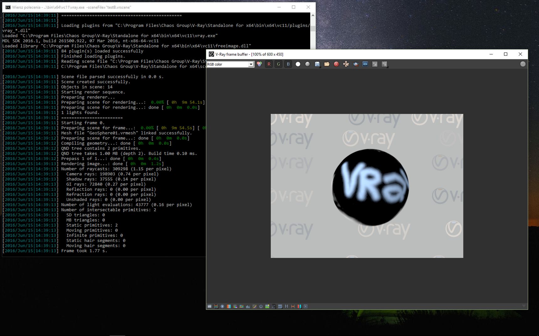Click '84 plugin(s) loaded successfully' line

[102, 51]
